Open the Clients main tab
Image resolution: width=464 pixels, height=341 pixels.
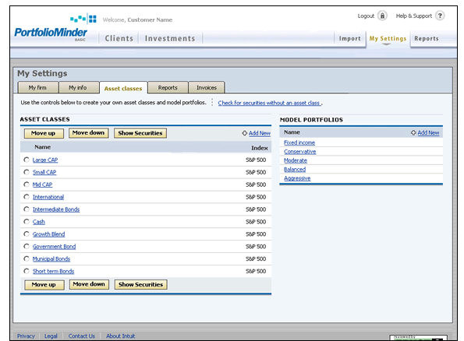[119, 38]
